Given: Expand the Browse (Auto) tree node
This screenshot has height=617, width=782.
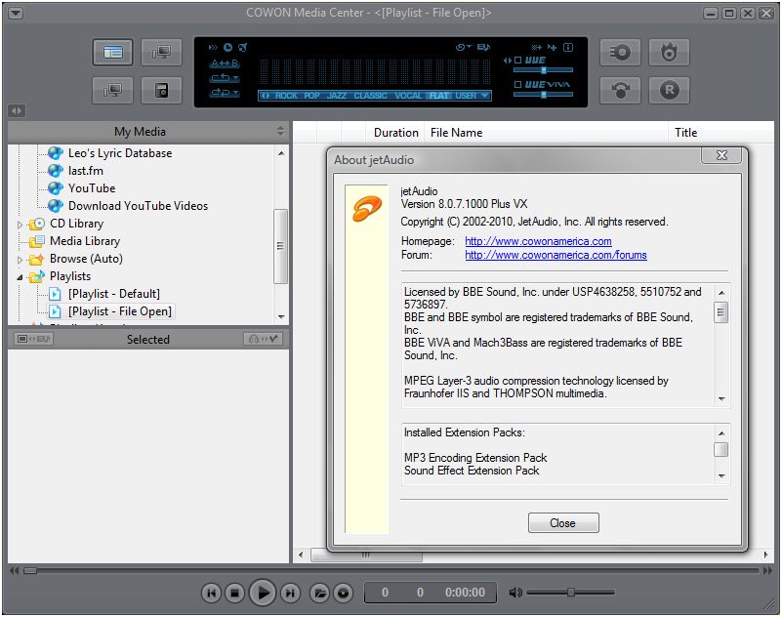Looking at the screenshot, I should [20, 260].
